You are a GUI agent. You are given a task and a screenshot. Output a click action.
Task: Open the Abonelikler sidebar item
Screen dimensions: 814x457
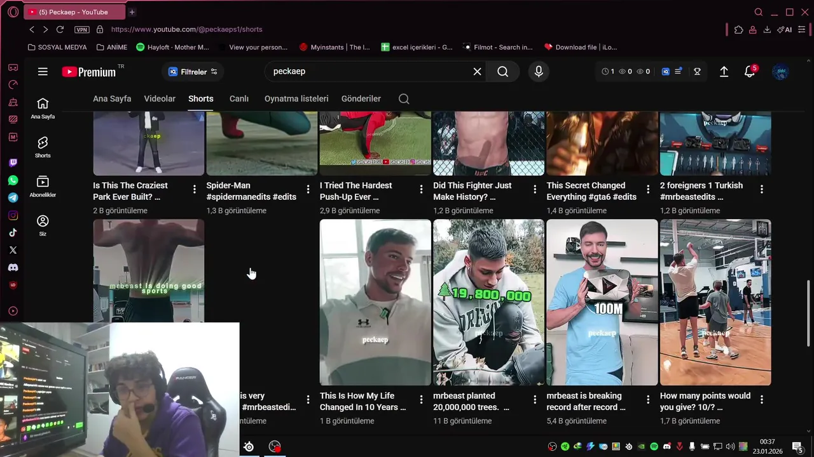pyautogui.click(x=43, y=187)
